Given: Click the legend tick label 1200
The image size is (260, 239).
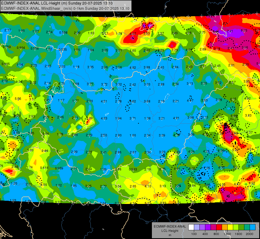Looking at the screenshot, I should click(x=227, y=234).
